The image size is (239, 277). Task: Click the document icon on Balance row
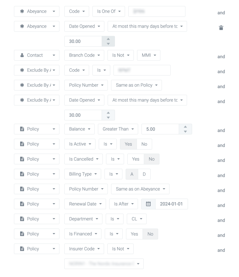[x=22, y=129]
